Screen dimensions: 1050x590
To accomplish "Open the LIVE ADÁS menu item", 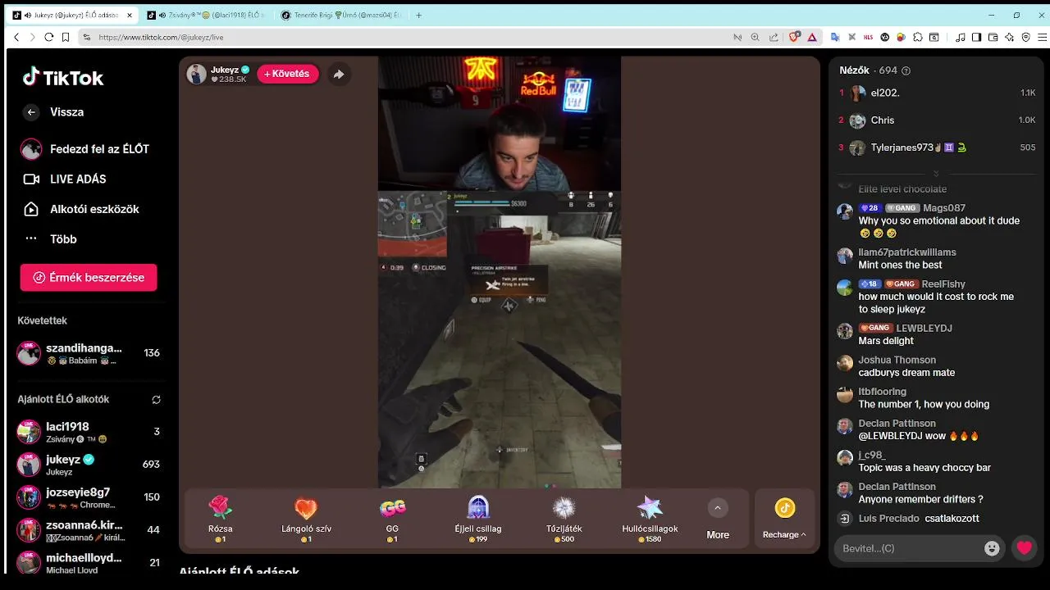I will (65, 179).
